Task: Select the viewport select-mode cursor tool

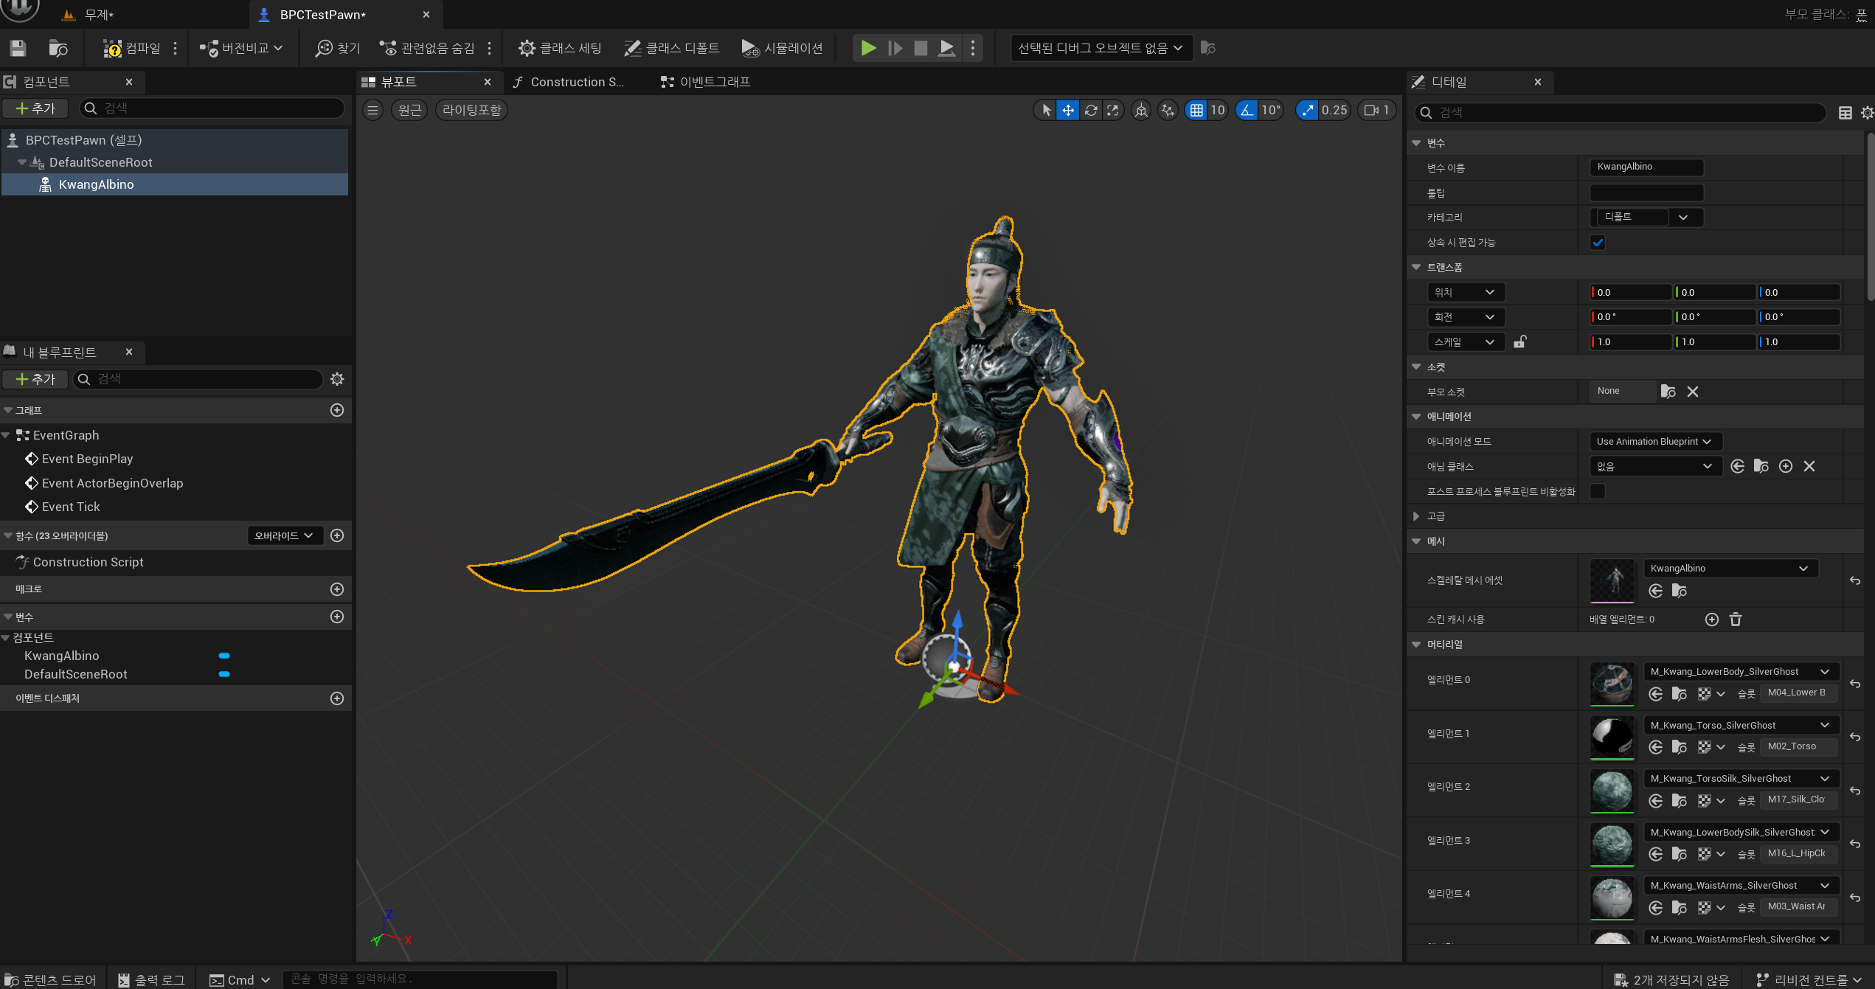Action: tap(1046, 110)
